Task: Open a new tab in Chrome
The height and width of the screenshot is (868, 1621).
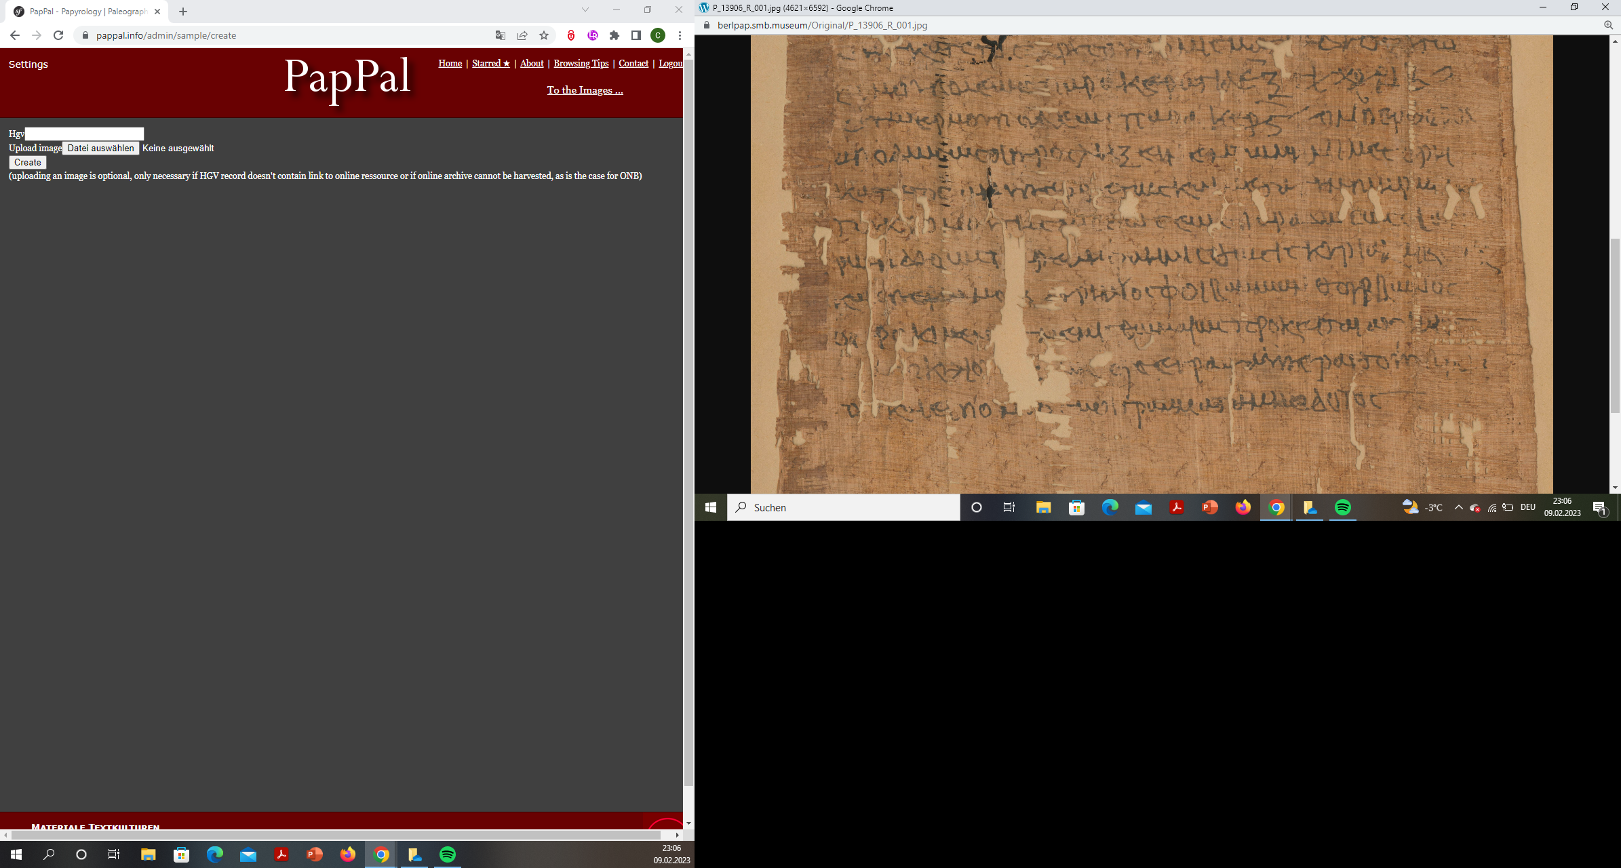Action: (x=183, y=12)
